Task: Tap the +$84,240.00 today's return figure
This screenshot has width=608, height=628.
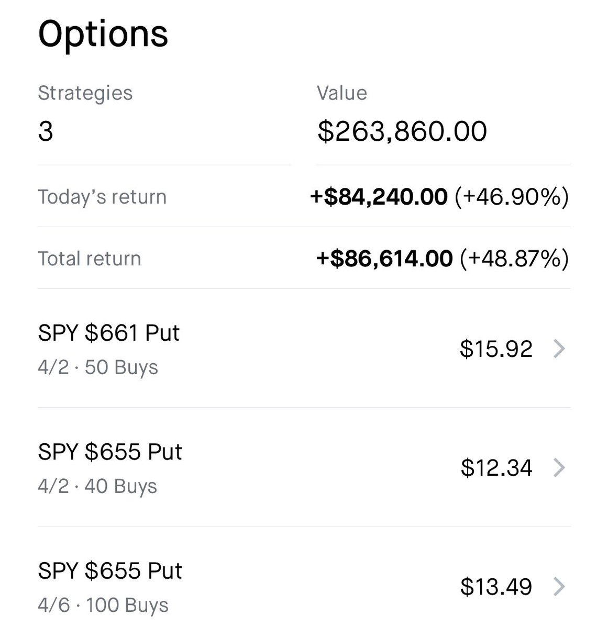Action: (x=379, y=197)
